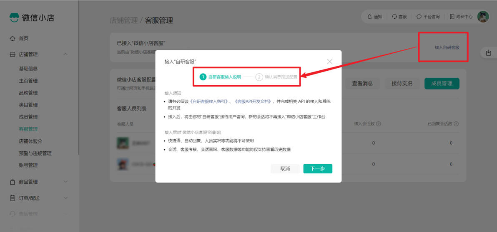Viewport: 497px width, 232px height.
Task: Close the 接入自研客服 dialog
Action: [330, 62]
